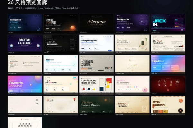
Task: Open the '全面推进高质量发展' thumbnail
Action: tap(25, 123)
